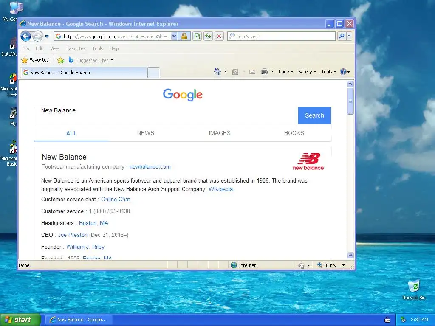Open the search provider dropdown arrow

[x=349, y=36]
